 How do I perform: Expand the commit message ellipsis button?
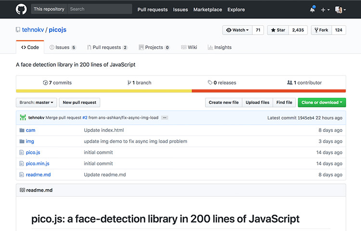coord(164,117)
